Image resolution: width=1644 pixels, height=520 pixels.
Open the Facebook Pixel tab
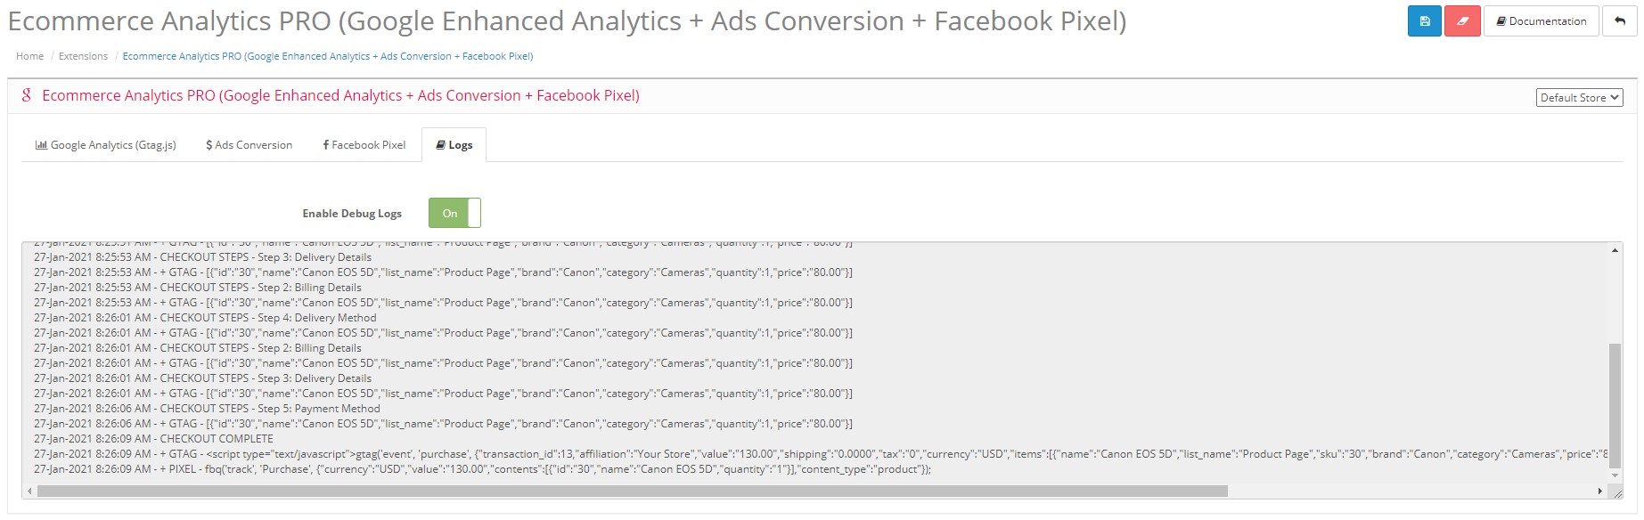coord(364,145)
